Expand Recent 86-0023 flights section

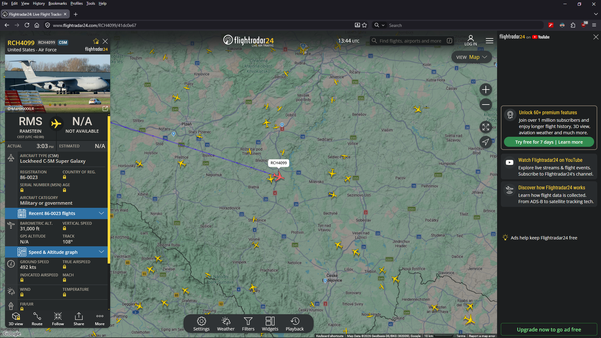(x=56, y=213)
